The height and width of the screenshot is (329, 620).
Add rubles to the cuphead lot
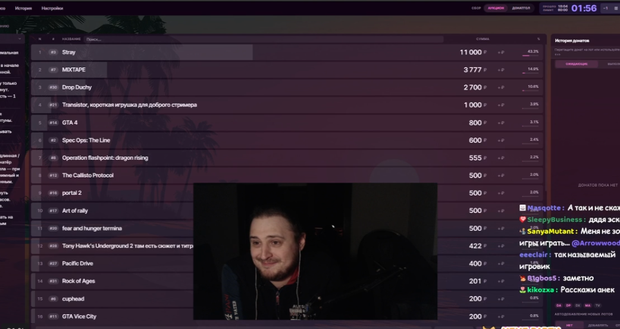pos(501,299)
